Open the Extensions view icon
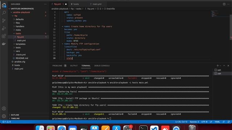Screen dimensions: 232x130 click(4, 36)
